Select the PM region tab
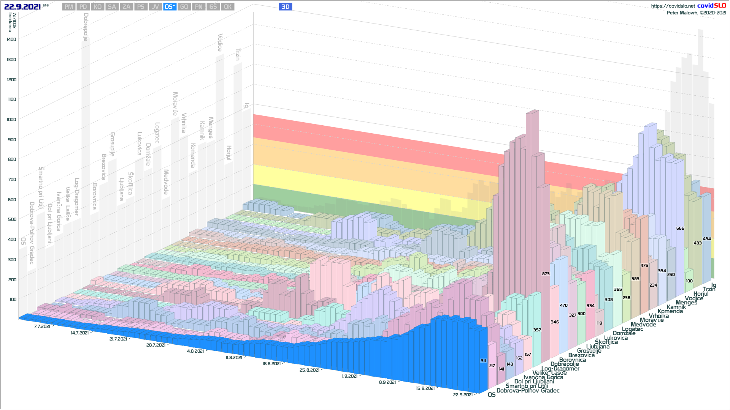Viewport: 730px width, 410px height. click(69, 7)
